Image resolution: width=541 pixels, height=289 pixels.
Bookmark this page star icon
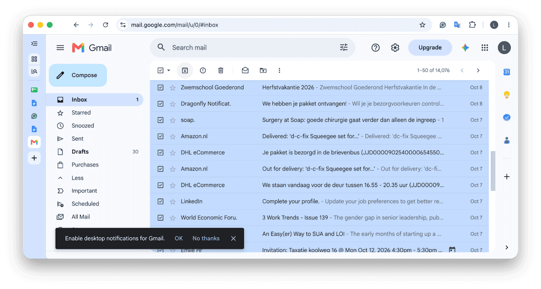tap(422, 25)
